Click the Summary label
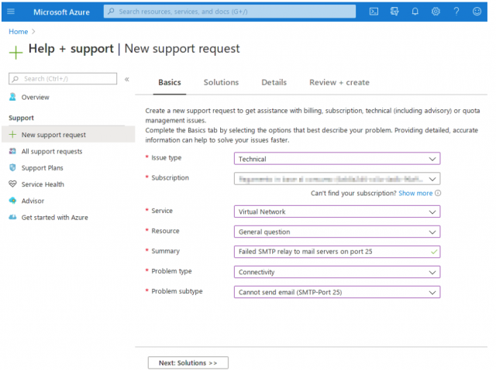 (165, 251)
